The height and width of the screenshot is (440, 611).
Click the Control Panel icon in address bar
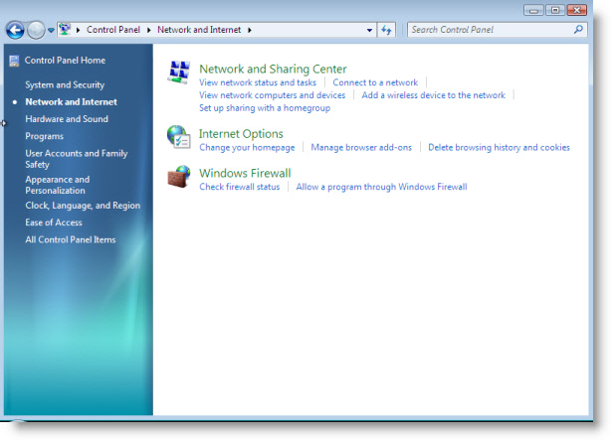(65, 29)
